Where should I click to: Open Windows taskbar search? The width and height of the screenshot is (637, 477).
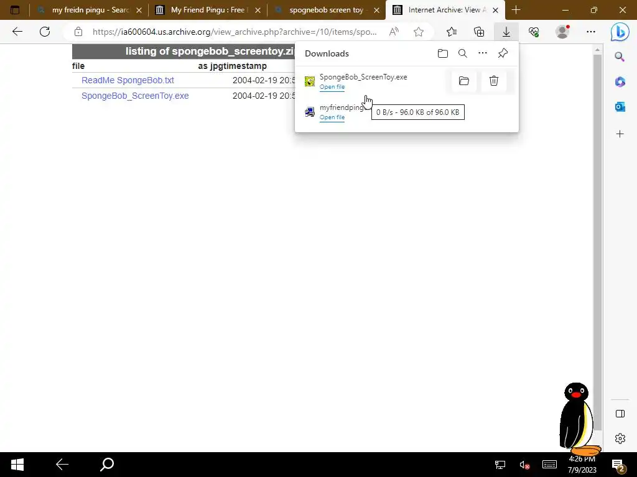[x=107, y=465]
